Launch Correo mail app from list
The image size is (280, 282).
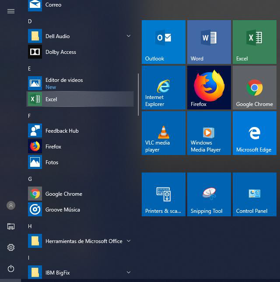[80, 5]
